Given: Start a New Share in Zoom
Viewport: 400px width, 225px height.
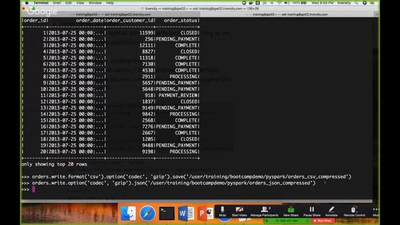Looking at the screenshot, I should [291, 211].
